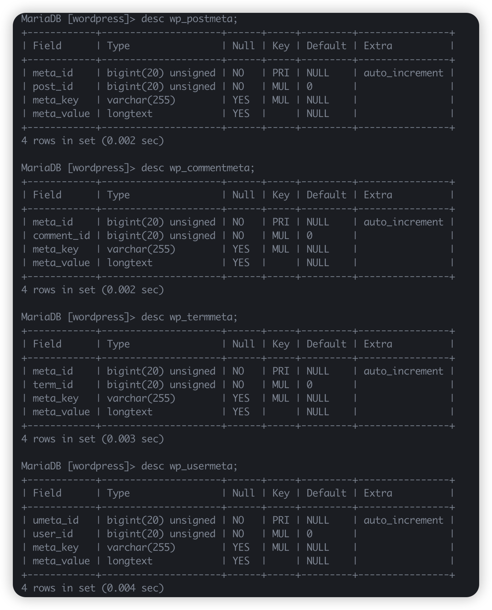This screenshot has height=610, width=492.
Task: Click the 'desc wp_commentmeta;' command text
Action: [x=198, y=168]
